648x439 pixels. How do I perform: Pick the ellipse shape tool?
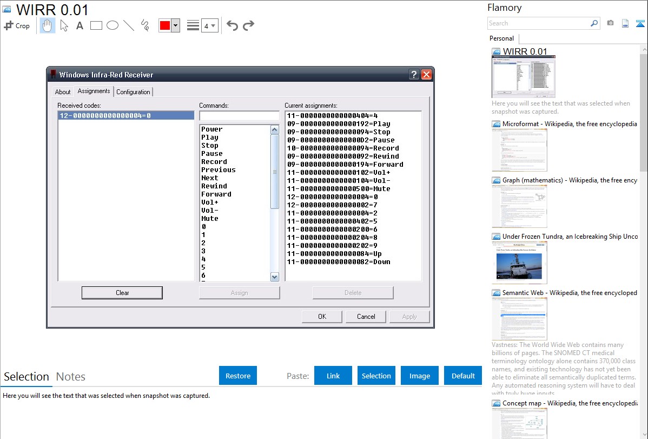pyautogui.click(x=113, y=25)
